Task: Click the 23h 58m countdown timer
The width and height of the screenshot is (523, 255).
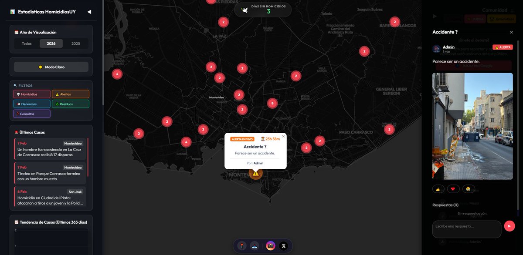Action: [270, 139]
